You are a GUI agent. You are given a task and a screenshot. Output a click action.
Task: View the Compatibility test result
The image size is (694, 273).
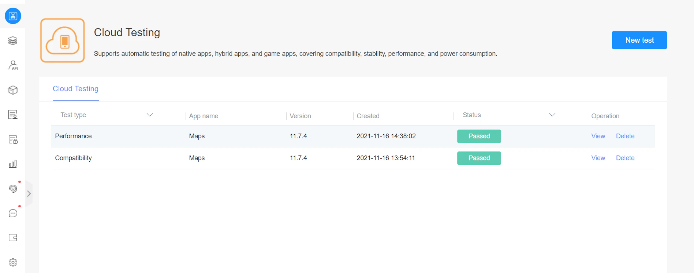click(x=598, y=158)
